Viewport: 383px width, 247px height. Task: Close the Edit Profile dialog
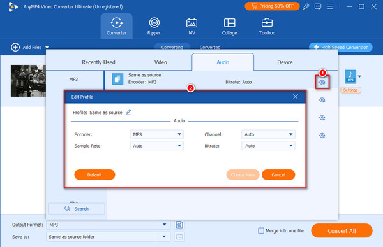coord(296,97)
